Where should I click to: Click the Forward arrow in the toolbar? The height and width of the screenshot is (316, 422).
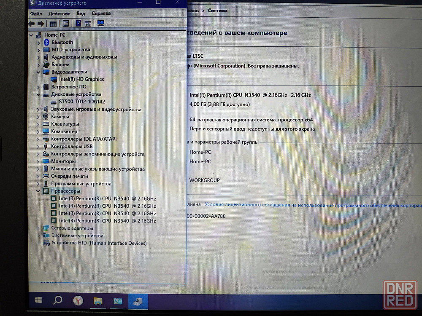point(41,24)
